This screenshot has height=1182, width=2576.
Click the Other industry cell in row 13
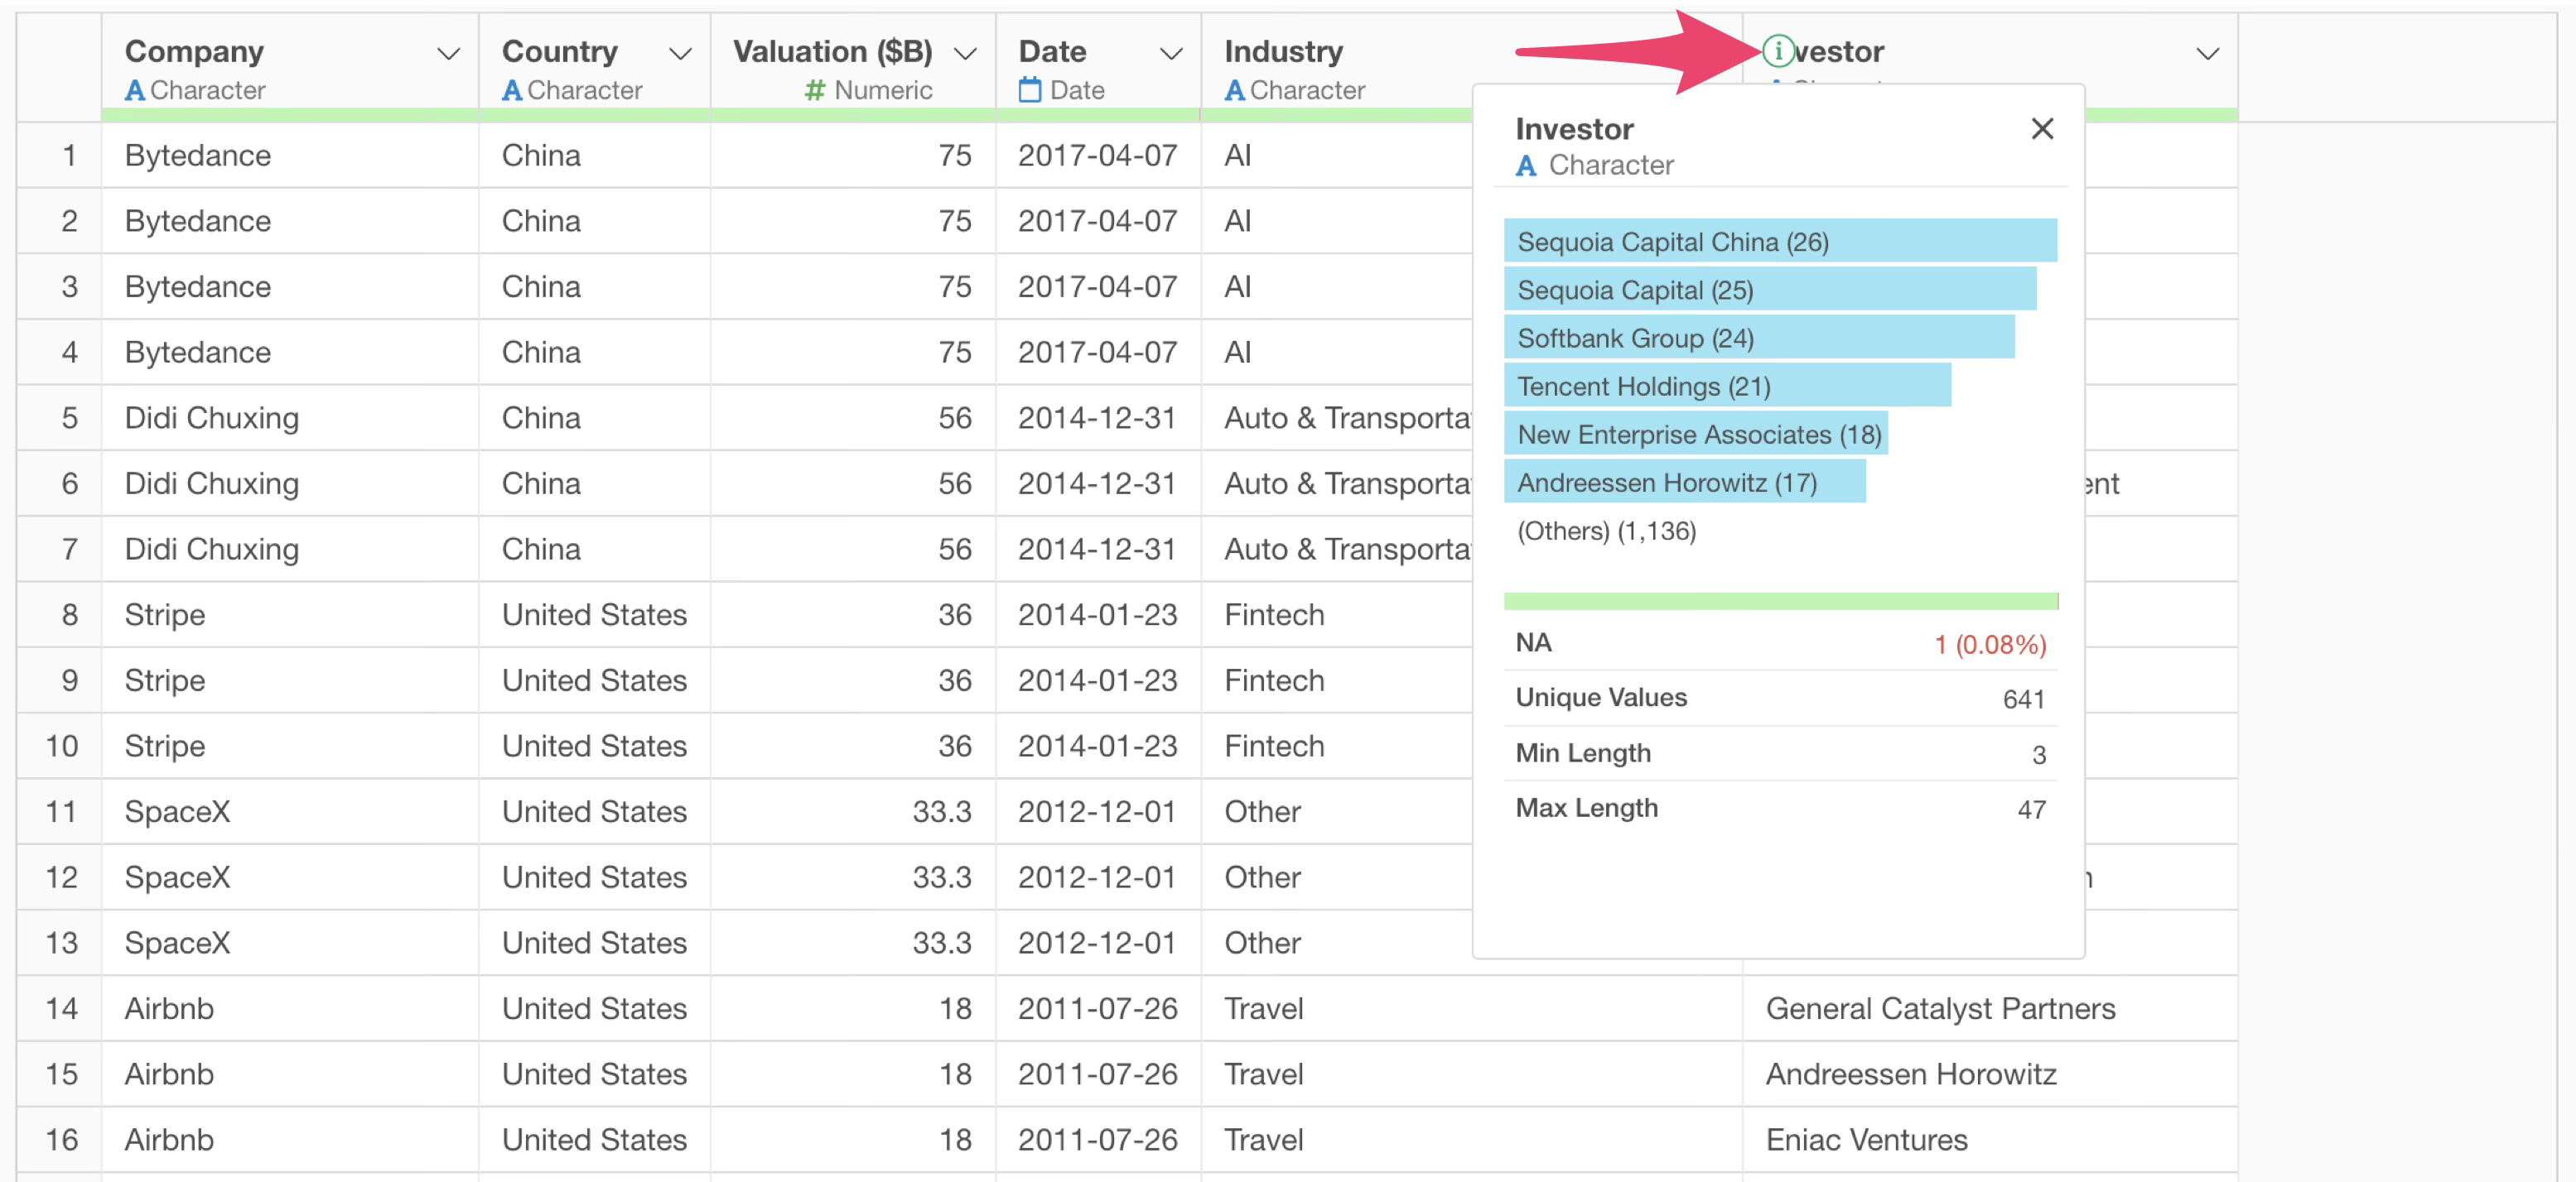tap(1337, 944)
